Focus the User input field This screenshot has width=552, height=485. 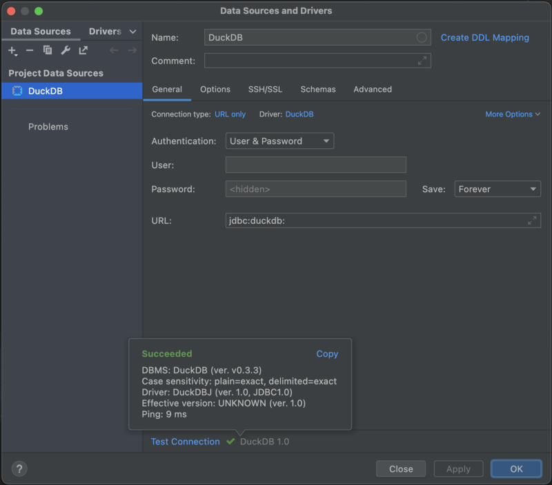point(316,165)
